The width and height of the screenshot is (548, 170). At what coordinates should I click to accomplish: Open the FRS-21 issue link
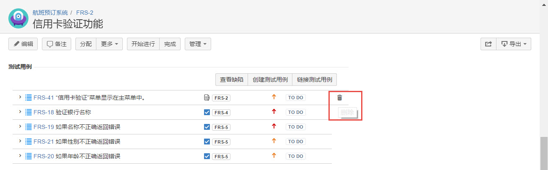pyautogui.click(x=44, y=142)
